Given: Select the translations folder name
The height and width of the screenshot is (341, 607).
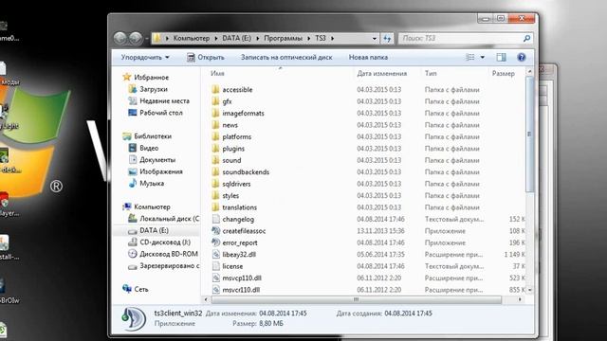Looking at the screenshot, I should 239,207.
